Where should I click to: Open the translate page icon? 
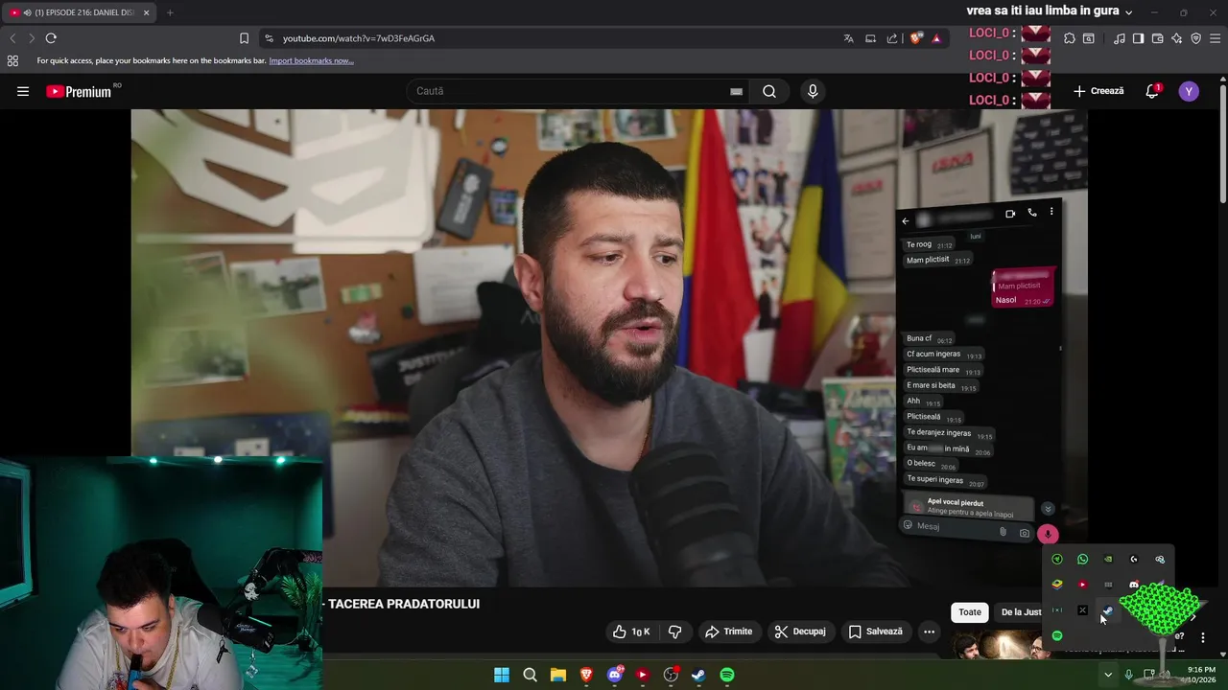848,38
